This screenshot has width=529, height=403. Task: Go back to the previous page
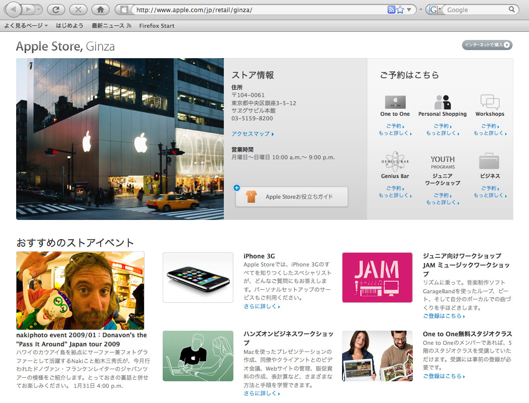click(x=14, y=10)
